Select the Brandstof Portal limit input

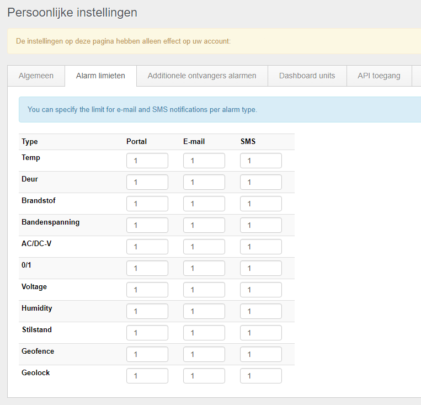[x=147, y=204]
